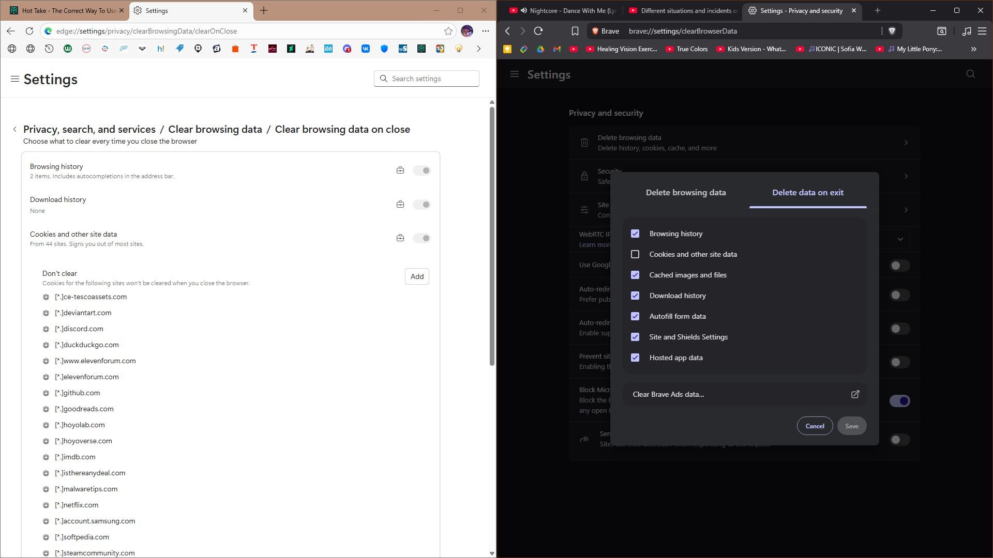Go to the Privacy, search, and services breadcrumb
The width and height of the screenshot is (993, 558).
89,129
